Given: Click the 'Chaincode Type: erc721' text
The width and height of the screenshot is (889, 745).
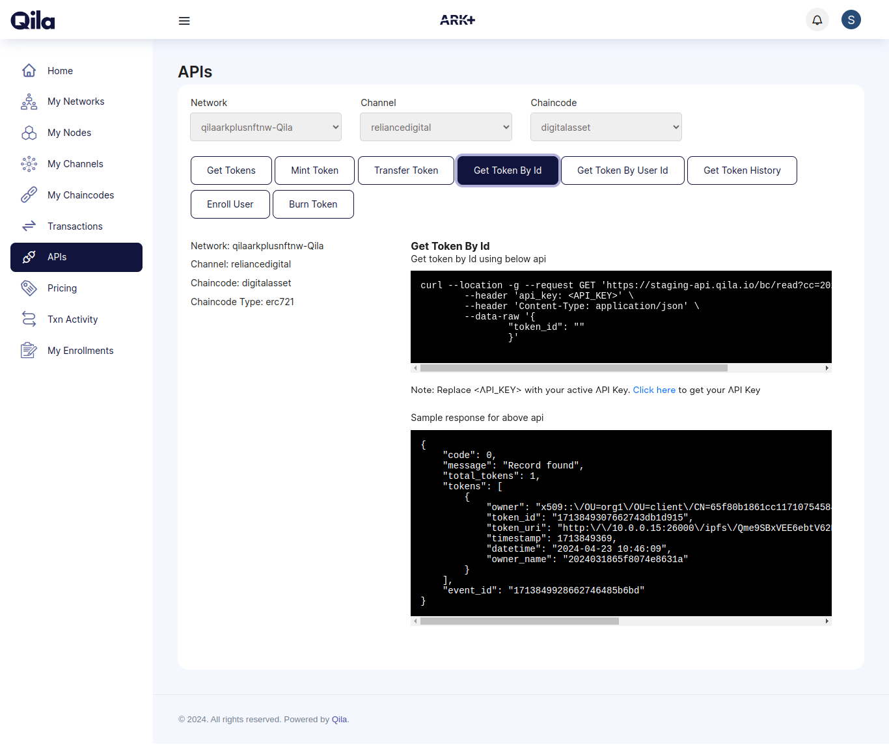Looking at the screenshot, I should click(242, 302).
